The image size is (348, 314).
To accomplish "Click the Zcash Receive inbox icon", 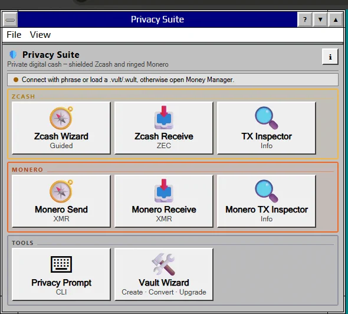I will (x=164, y=117).
